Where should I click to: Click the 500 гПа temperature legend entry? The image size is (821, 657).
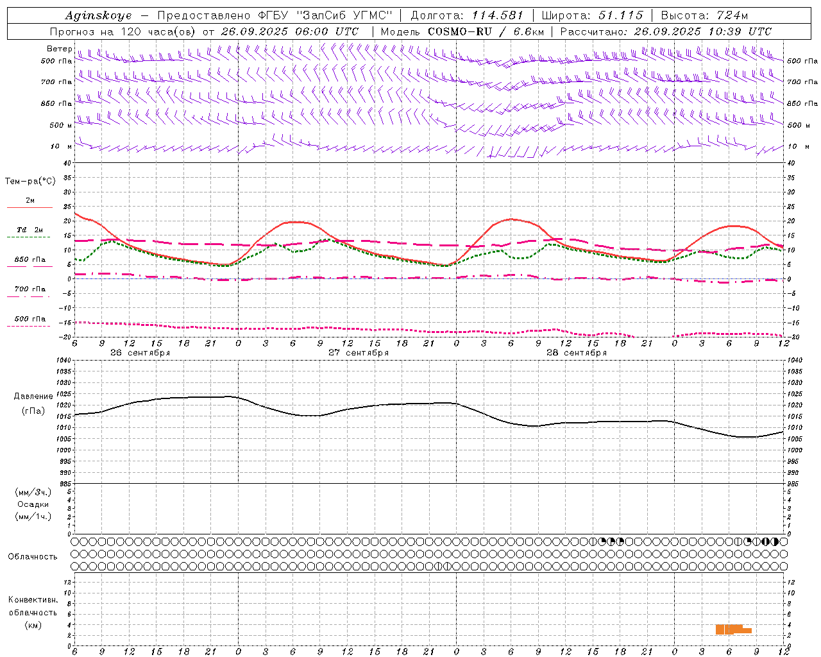pos(30,319)
